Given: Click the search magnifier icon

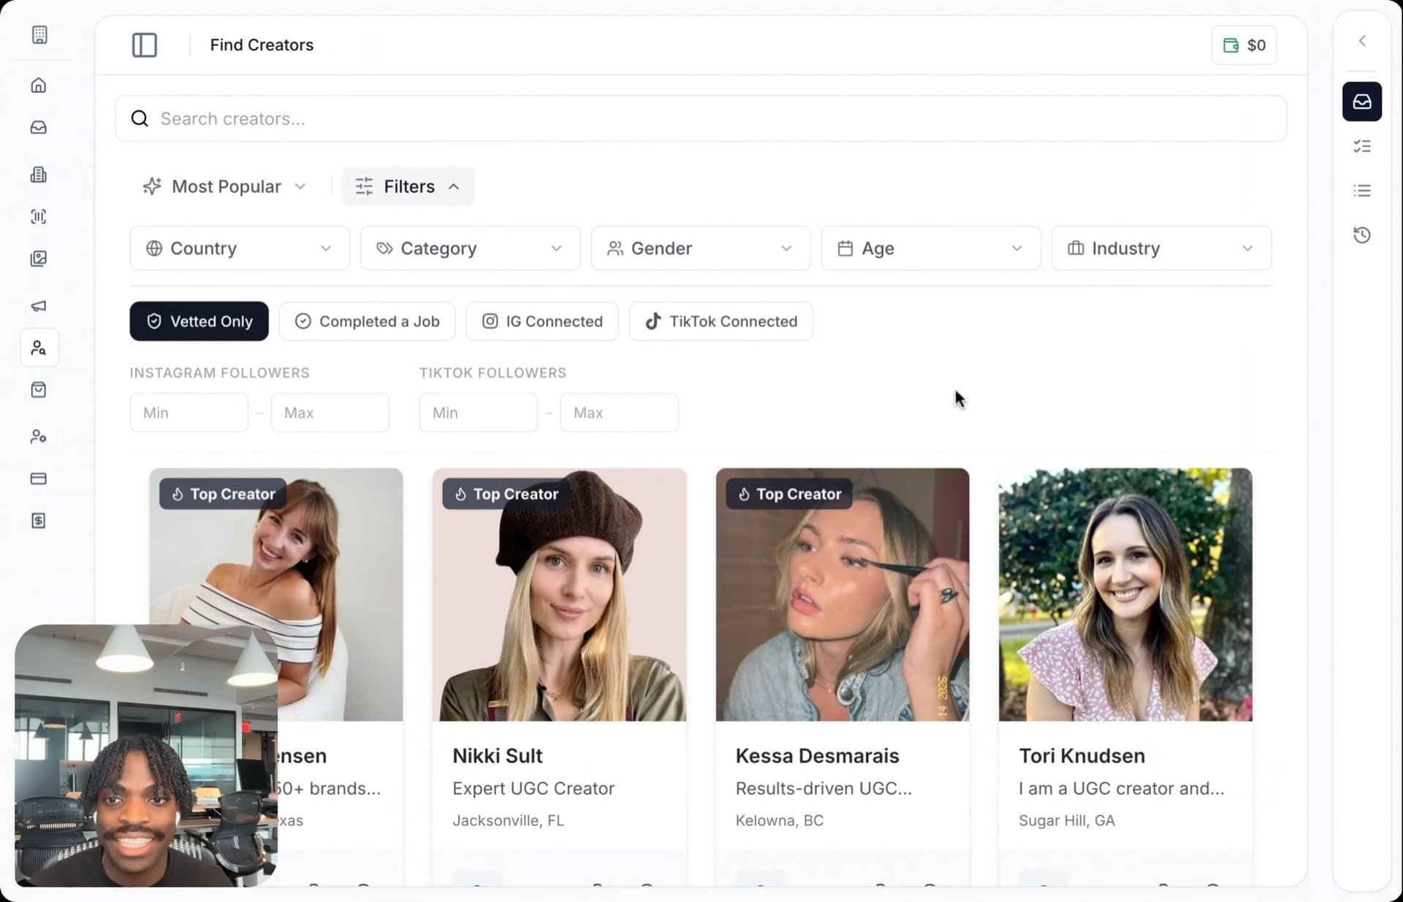Looking at the screenshot, I should [140, 118].
